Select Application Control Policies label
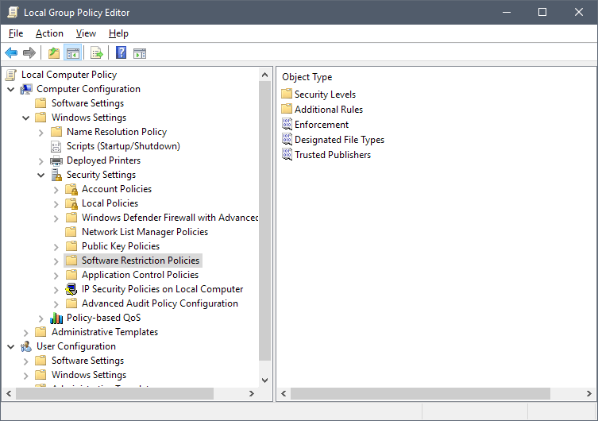The width and height of the screenshot is (598, 421). click(x=140, y=275)
